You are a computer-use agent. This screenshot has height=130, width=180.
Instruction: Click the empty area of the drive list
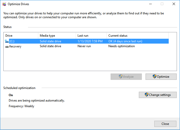tap(90, 60)
